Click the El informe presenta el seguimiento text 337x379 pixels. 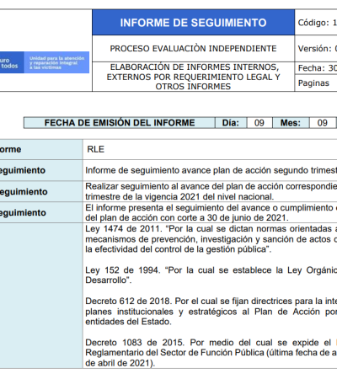pyautogui.click(x=211, y=212)
